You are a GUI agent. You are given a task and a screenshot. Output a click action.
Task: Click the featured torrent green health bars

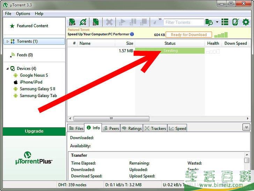[x=221, y=35]
